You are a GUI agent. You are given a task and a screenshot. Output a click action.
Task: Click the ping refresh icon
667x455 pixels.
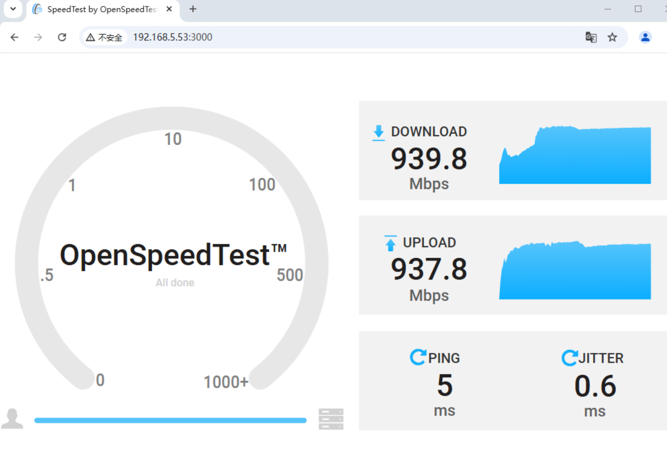point(418,357)
